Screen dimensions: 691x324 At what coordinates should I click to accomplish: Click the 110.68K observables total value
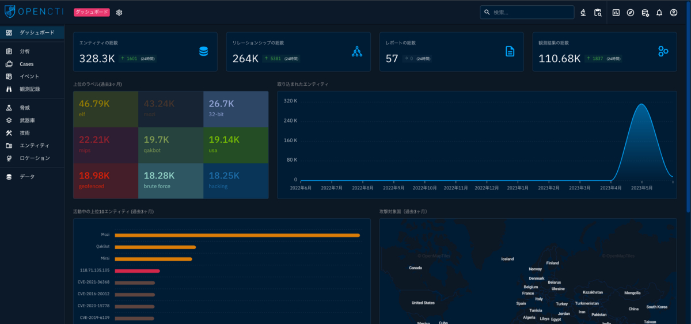560,58
